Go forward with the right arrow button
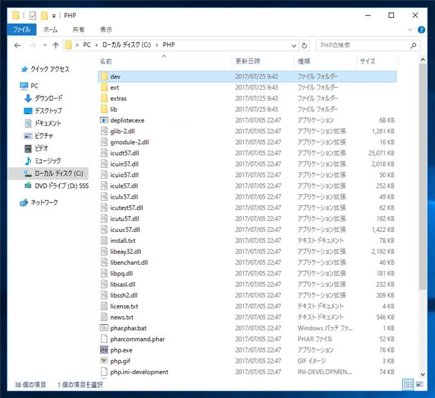Image resolution: width=435 pixels, height=398 pixels. coord(33,46)
